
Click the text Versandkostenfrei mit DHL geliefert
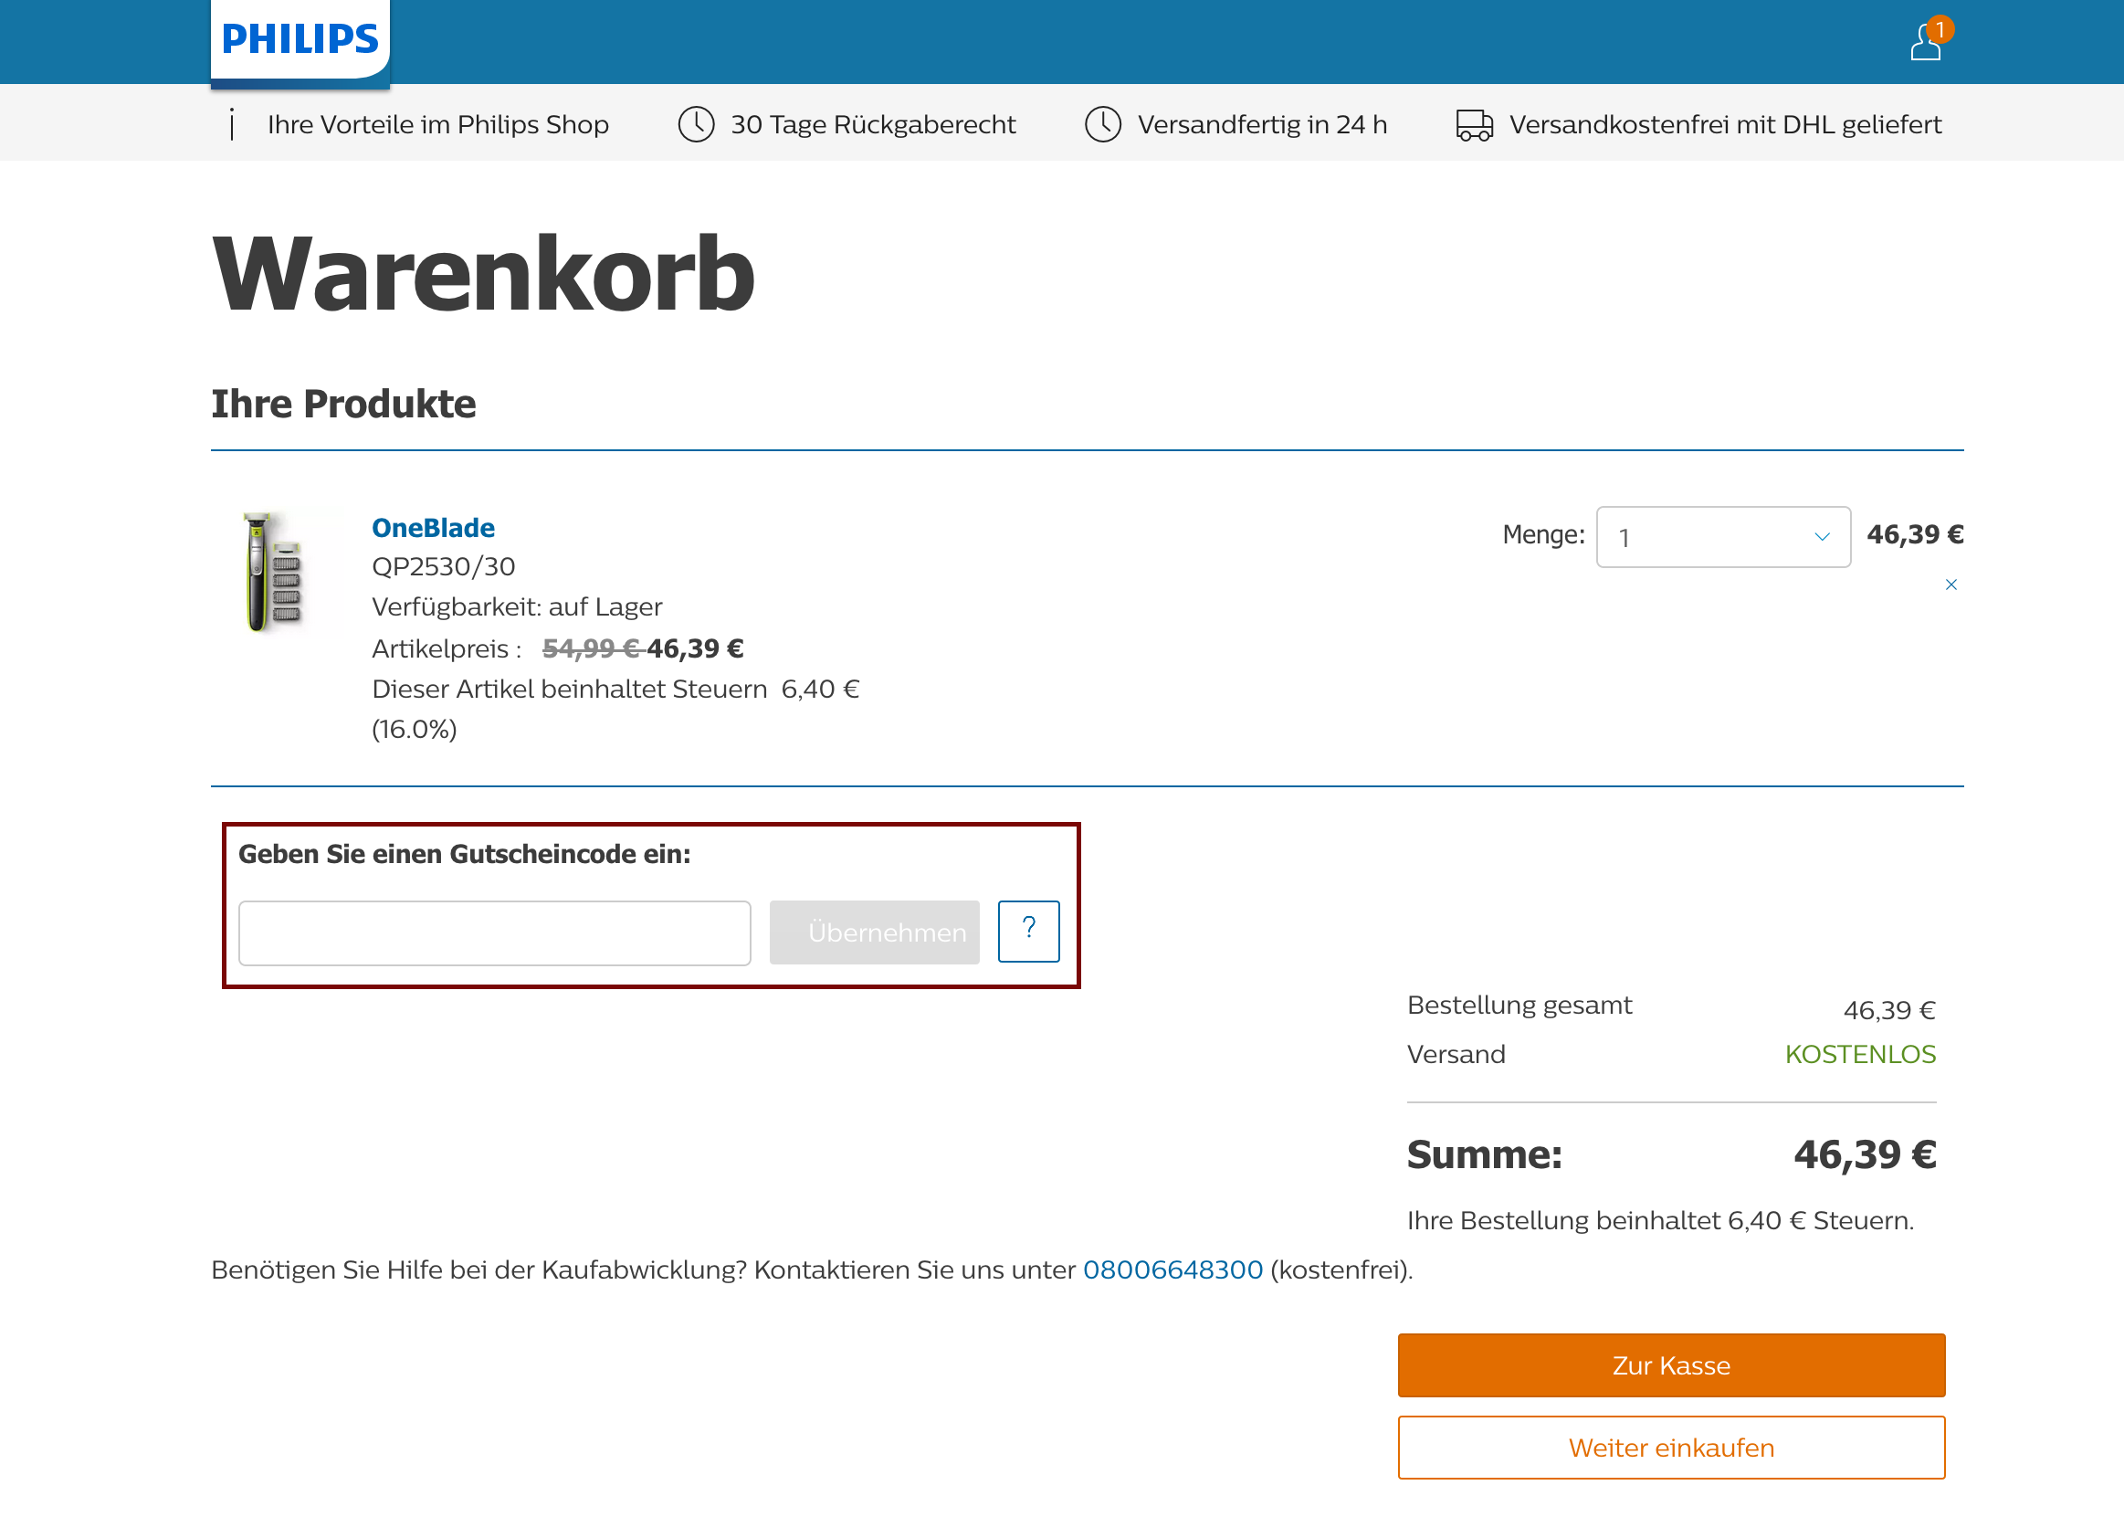point(1725,124)
